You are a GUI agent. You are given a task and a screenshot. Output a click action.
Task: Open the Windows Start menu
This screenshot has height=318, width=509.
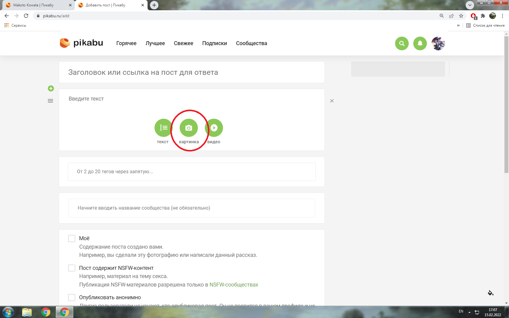pyautogui.click(x=8, y=312)
